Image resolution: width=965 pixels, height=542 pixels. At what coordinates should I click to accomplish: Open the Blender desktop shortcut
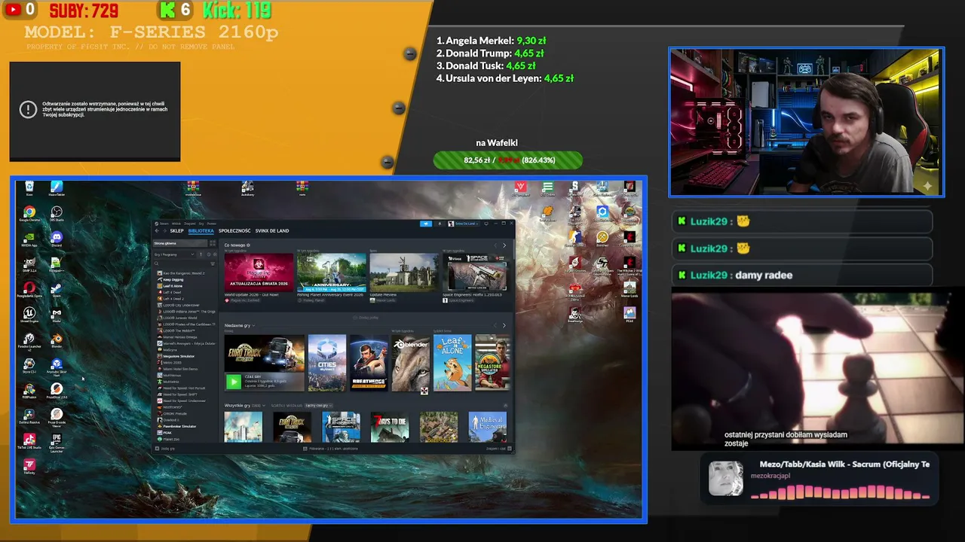coord(57,340)
